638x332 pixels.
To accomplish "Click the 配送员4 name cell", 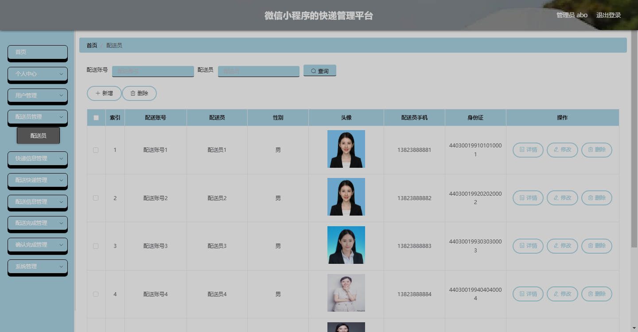I will point(217,294).
